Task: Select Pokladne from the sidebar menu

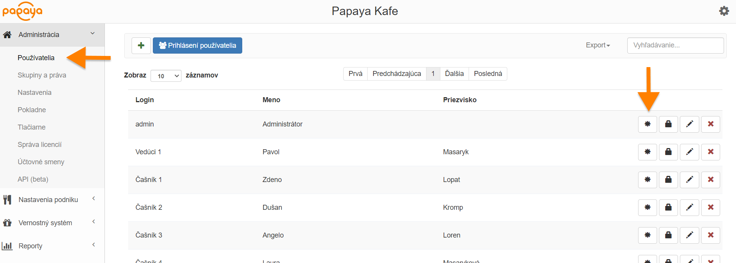Action: [x=32, y=110]
